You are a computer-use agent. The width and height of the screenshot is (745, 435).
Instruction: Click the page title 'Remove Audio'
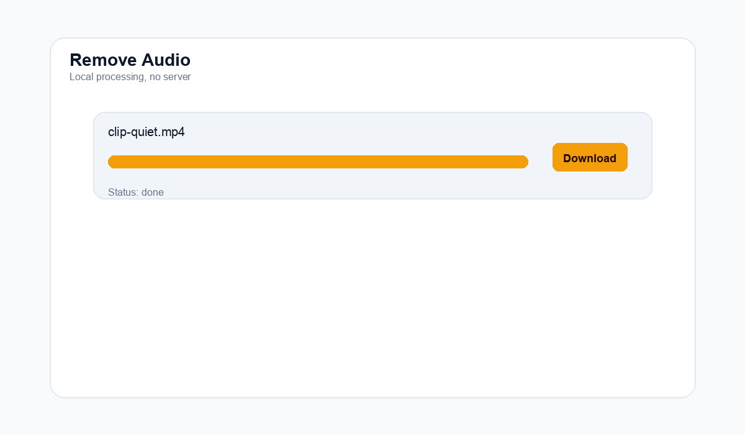pos(130,60)
